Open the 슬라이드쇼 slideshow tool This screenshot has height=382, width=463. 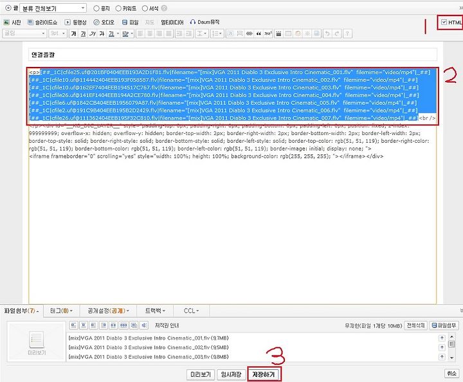coord(42,22)
